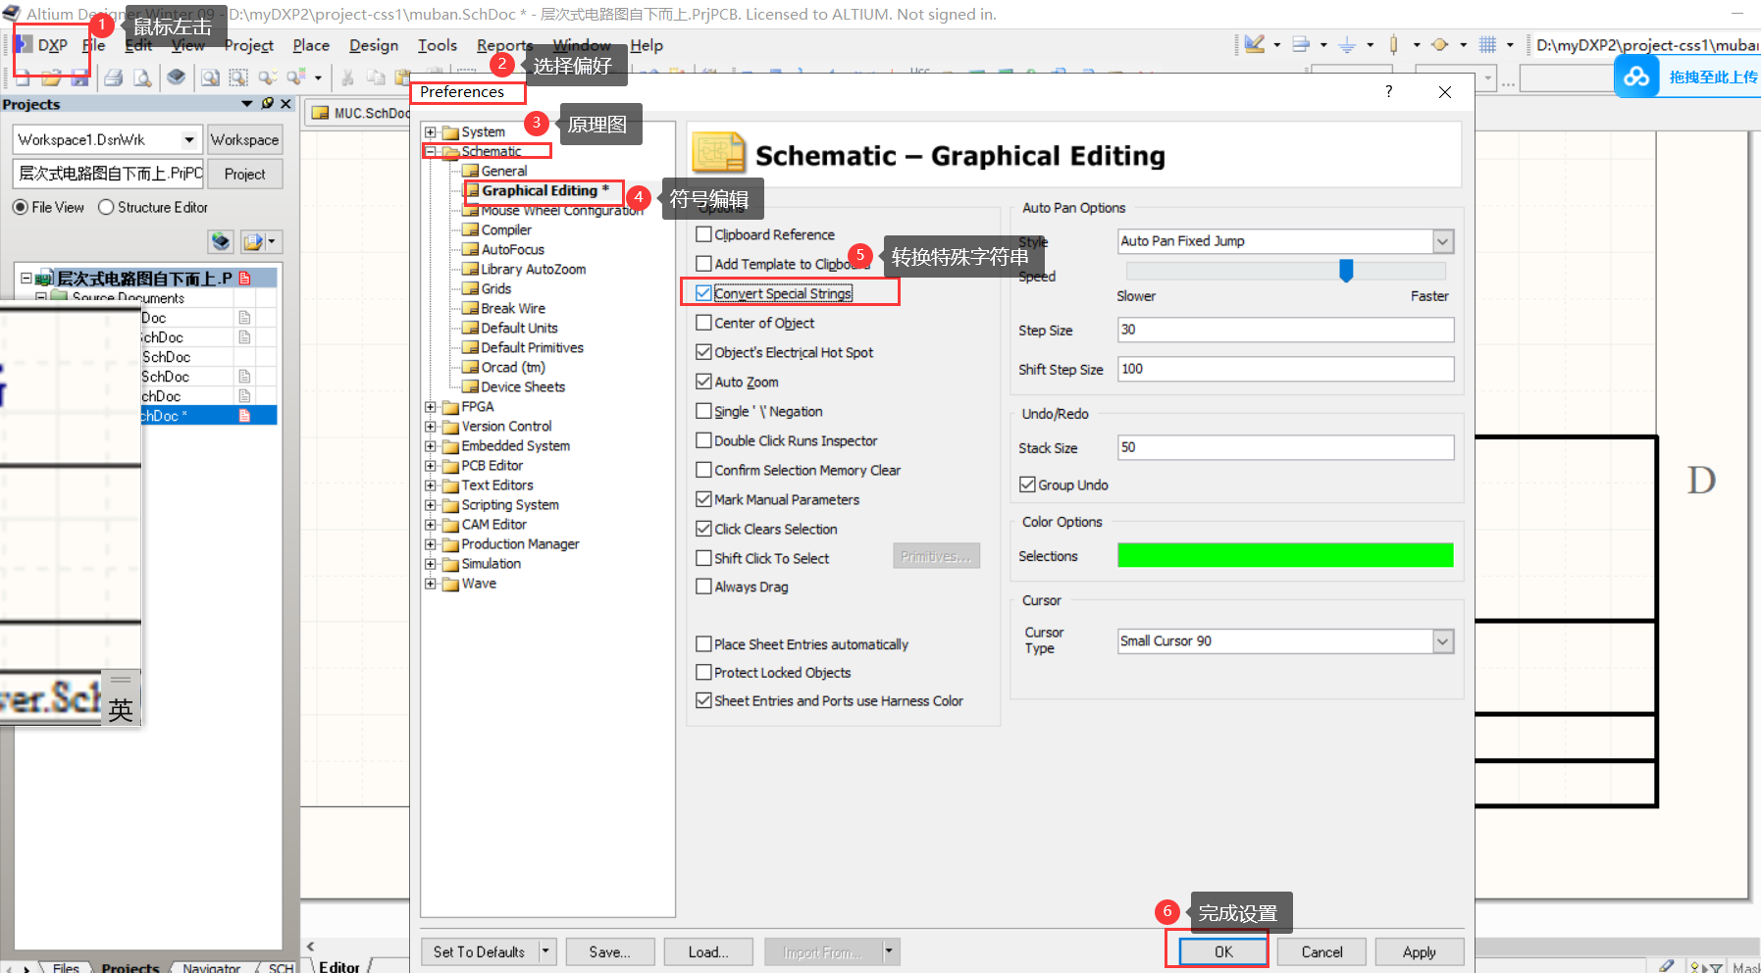Open the Tools menu
This screenshot has width=1761, height=973.
point(438,45)
